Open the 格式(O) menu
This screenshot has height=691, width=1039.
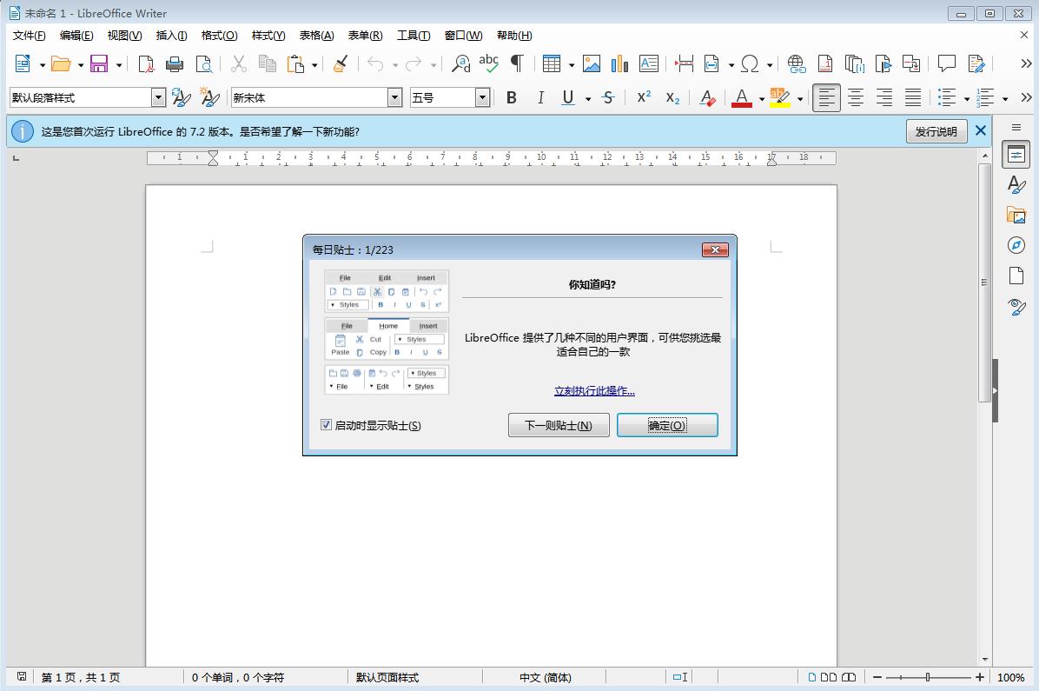coord(219,35)
